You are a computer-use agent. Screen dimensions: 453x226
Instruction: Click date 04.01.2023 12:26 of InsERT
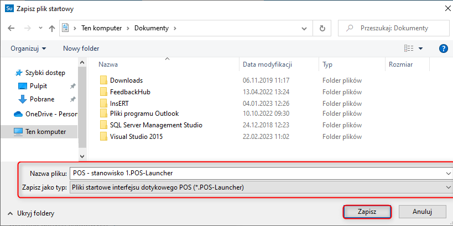[266, 104]
